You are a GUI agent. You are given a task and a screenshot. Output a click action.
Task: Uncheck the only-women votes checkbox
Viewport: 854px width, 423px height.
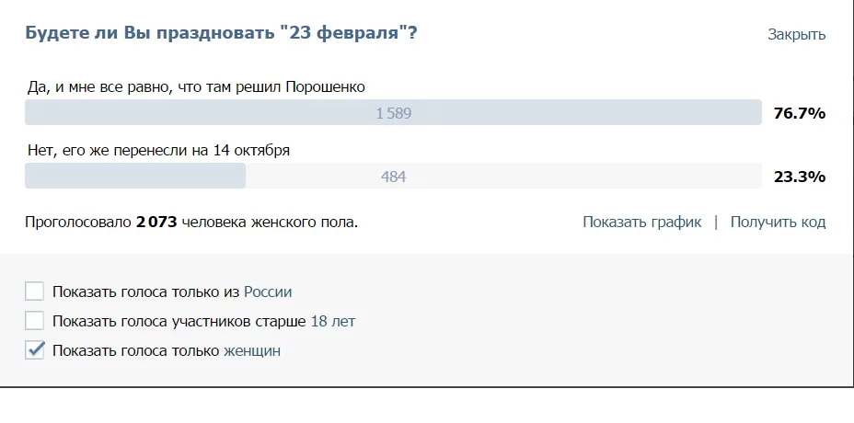[x=35, y=350]
